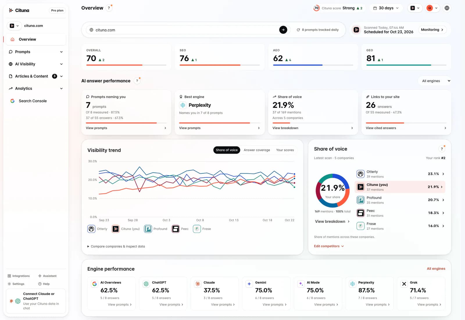Select the Share of voice chart tab
Image resolution: width=465 pixels, height=320 pixels.
click(x=227, y=150)
